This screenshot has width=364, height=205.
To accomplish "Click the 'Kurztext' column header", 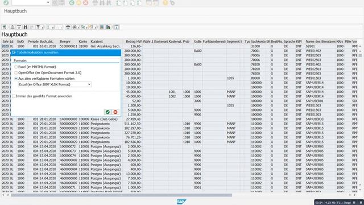I will tap(97, 42).
